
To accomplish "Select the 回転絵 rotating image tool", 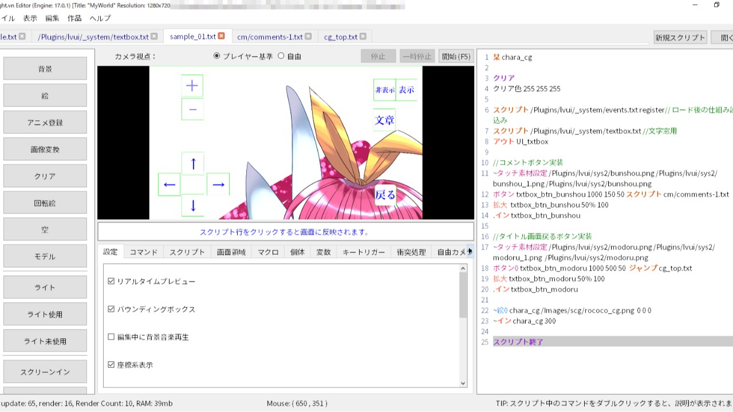I will (45, 202).
